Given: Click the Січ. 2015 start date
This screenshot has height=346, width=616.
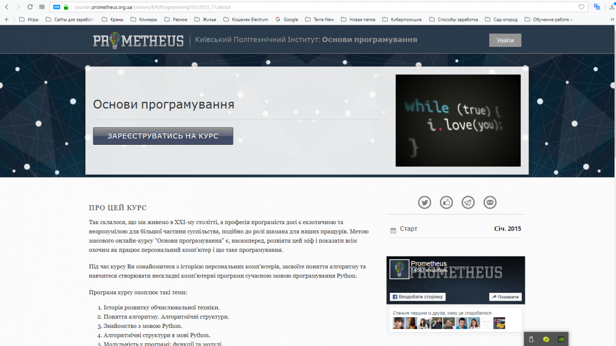Looking at the screenshot, I should [508, 229].
